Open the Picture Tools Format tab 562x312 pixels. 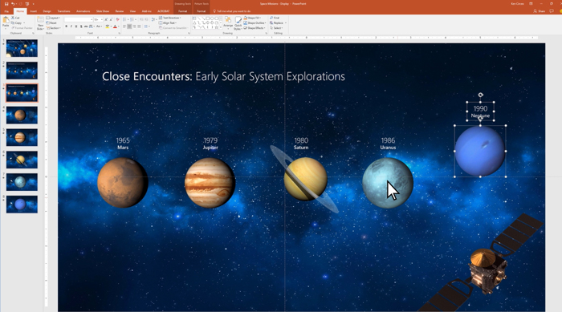(201, 11)
